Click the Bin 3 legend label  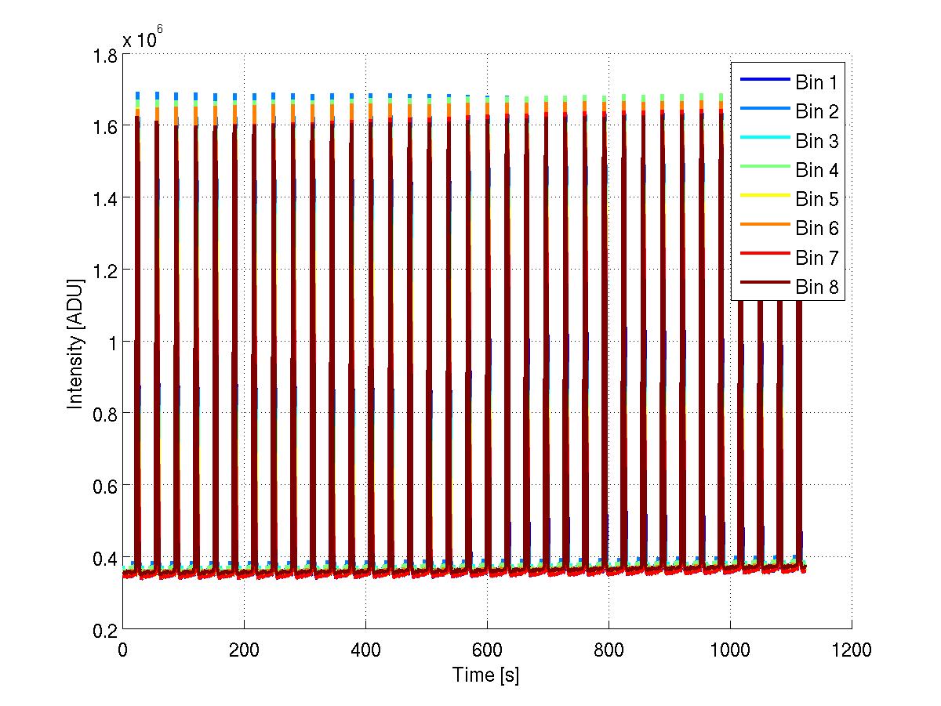pyautogui.click(x=817, y=141)
